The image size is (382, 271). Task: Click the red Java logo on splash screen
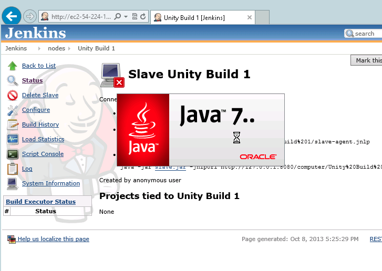pos(143,130)
